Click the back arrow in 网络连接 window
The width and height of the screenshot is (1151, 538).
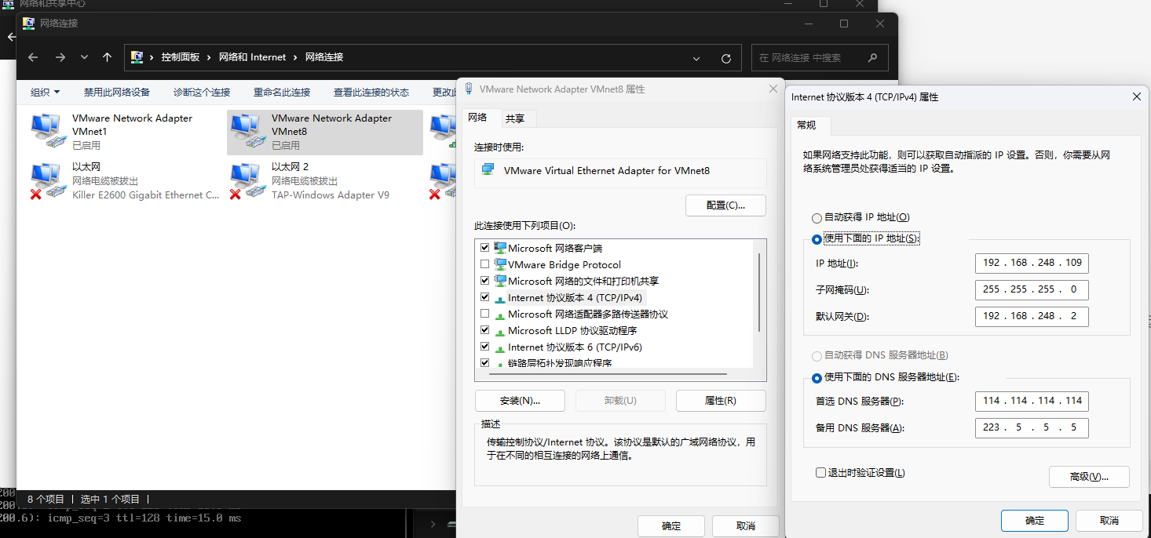33,57
